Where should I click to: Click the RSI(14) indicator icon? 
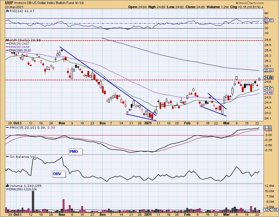click(x=7, y=11)
